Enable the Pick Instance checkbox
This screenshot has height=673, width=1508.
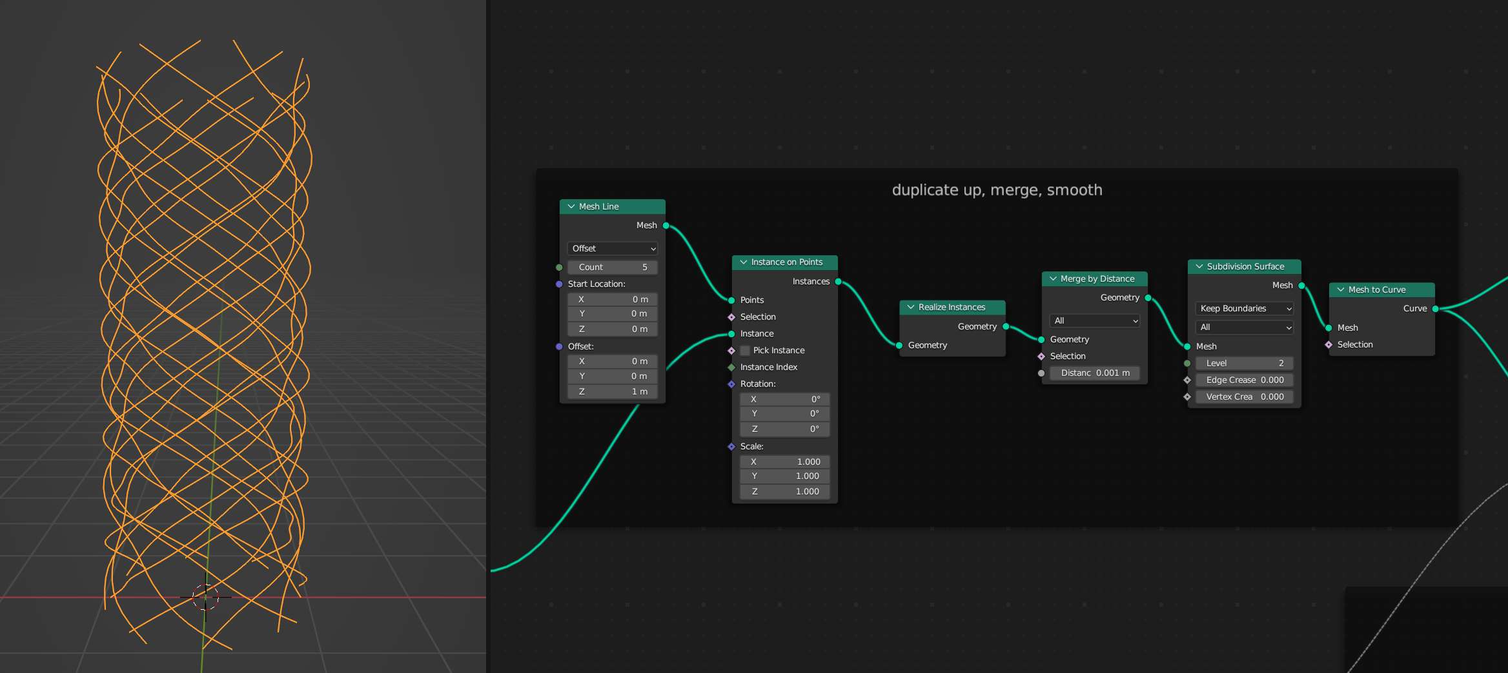pyautogui.click(x=745, y=351)
